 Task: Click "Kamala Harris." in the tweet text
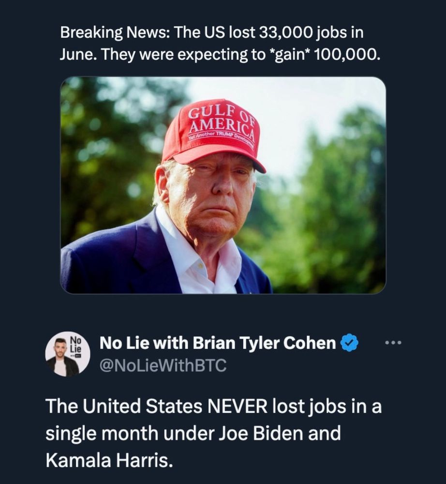pyautogui.click(x=109, y=459)
